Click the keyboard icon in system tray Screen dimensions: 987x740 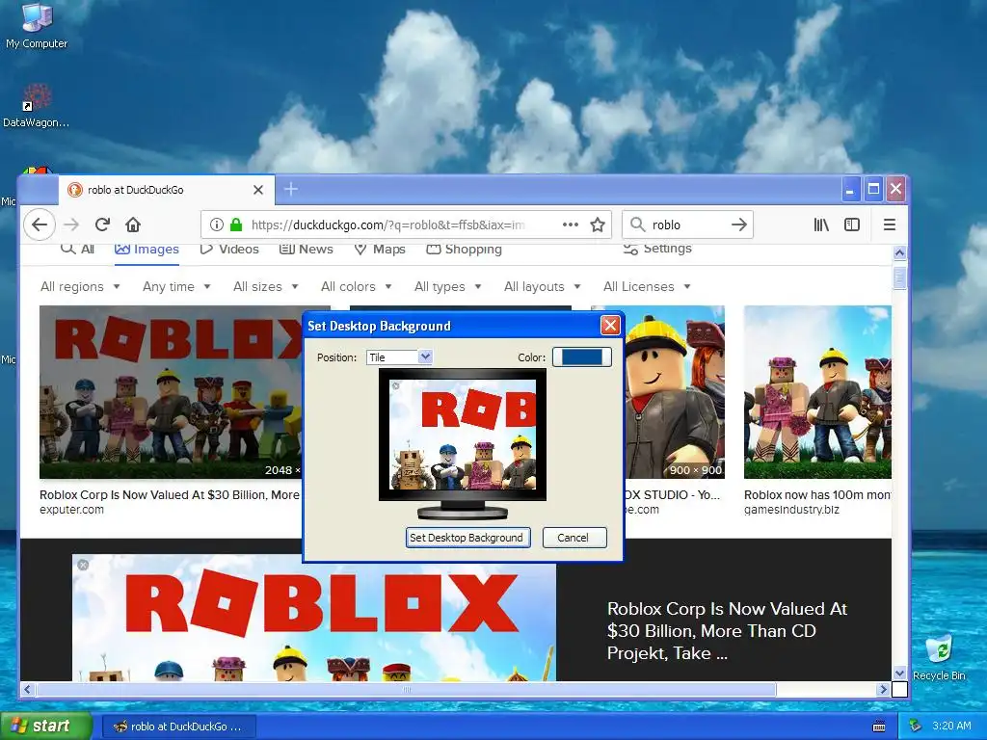pos(879,727)
